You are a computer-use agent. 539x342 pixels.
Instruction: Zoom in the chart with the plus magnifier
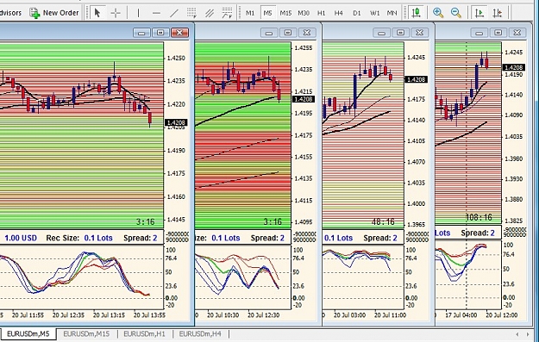tap(438, 13)
